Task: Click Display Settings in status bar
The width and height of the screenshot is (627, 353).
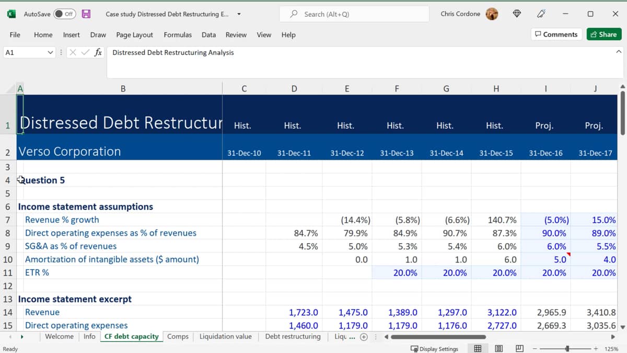Action: [x=434, y=349]
